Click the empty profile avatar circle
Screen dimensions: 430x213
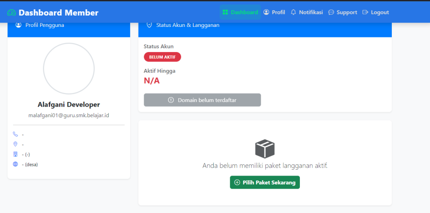[69, 68]
